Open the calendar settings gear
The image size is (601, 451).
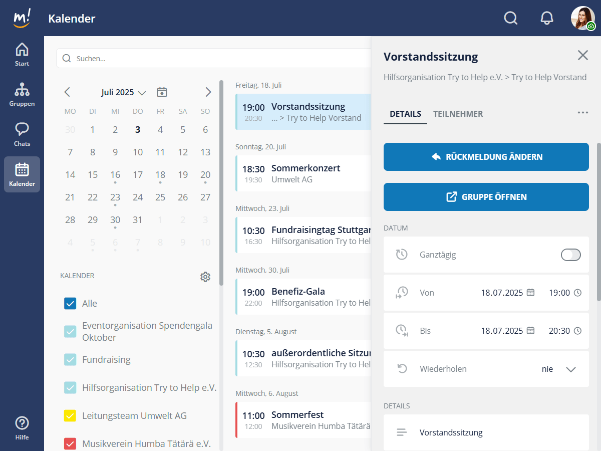(x=205, y=276)
